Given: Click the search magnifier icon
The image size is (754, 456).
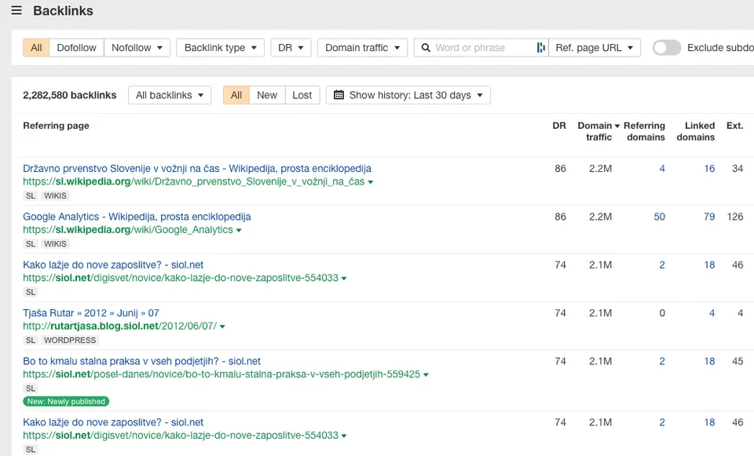Looking at the screenshot, I should point(426,48).
